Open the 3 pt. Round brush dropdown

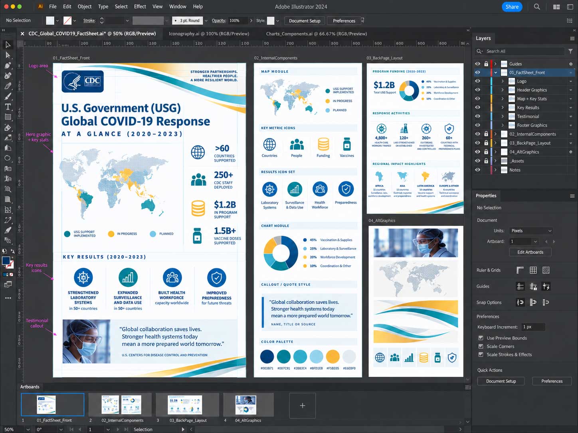coord(206,21)
